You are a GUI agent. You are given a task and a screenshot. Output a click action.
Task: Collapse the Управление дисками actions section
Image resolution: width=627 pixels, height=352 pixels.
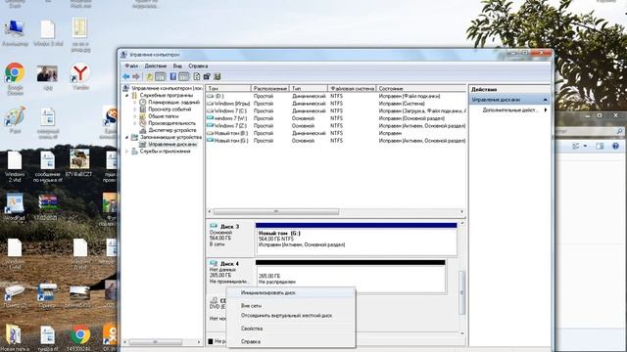coord(545,100)
